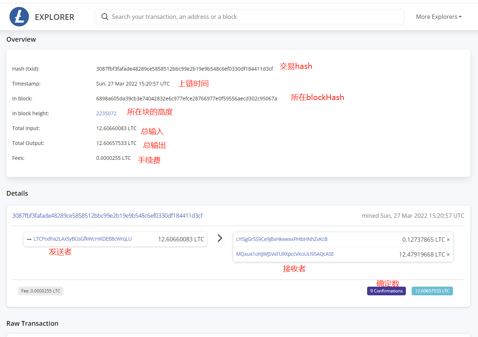Image resolution: width=478 pixels, height=337 pixels.
Task: Click the × icon next to 0.12737865 LTC
Action: tap(448, 240)
